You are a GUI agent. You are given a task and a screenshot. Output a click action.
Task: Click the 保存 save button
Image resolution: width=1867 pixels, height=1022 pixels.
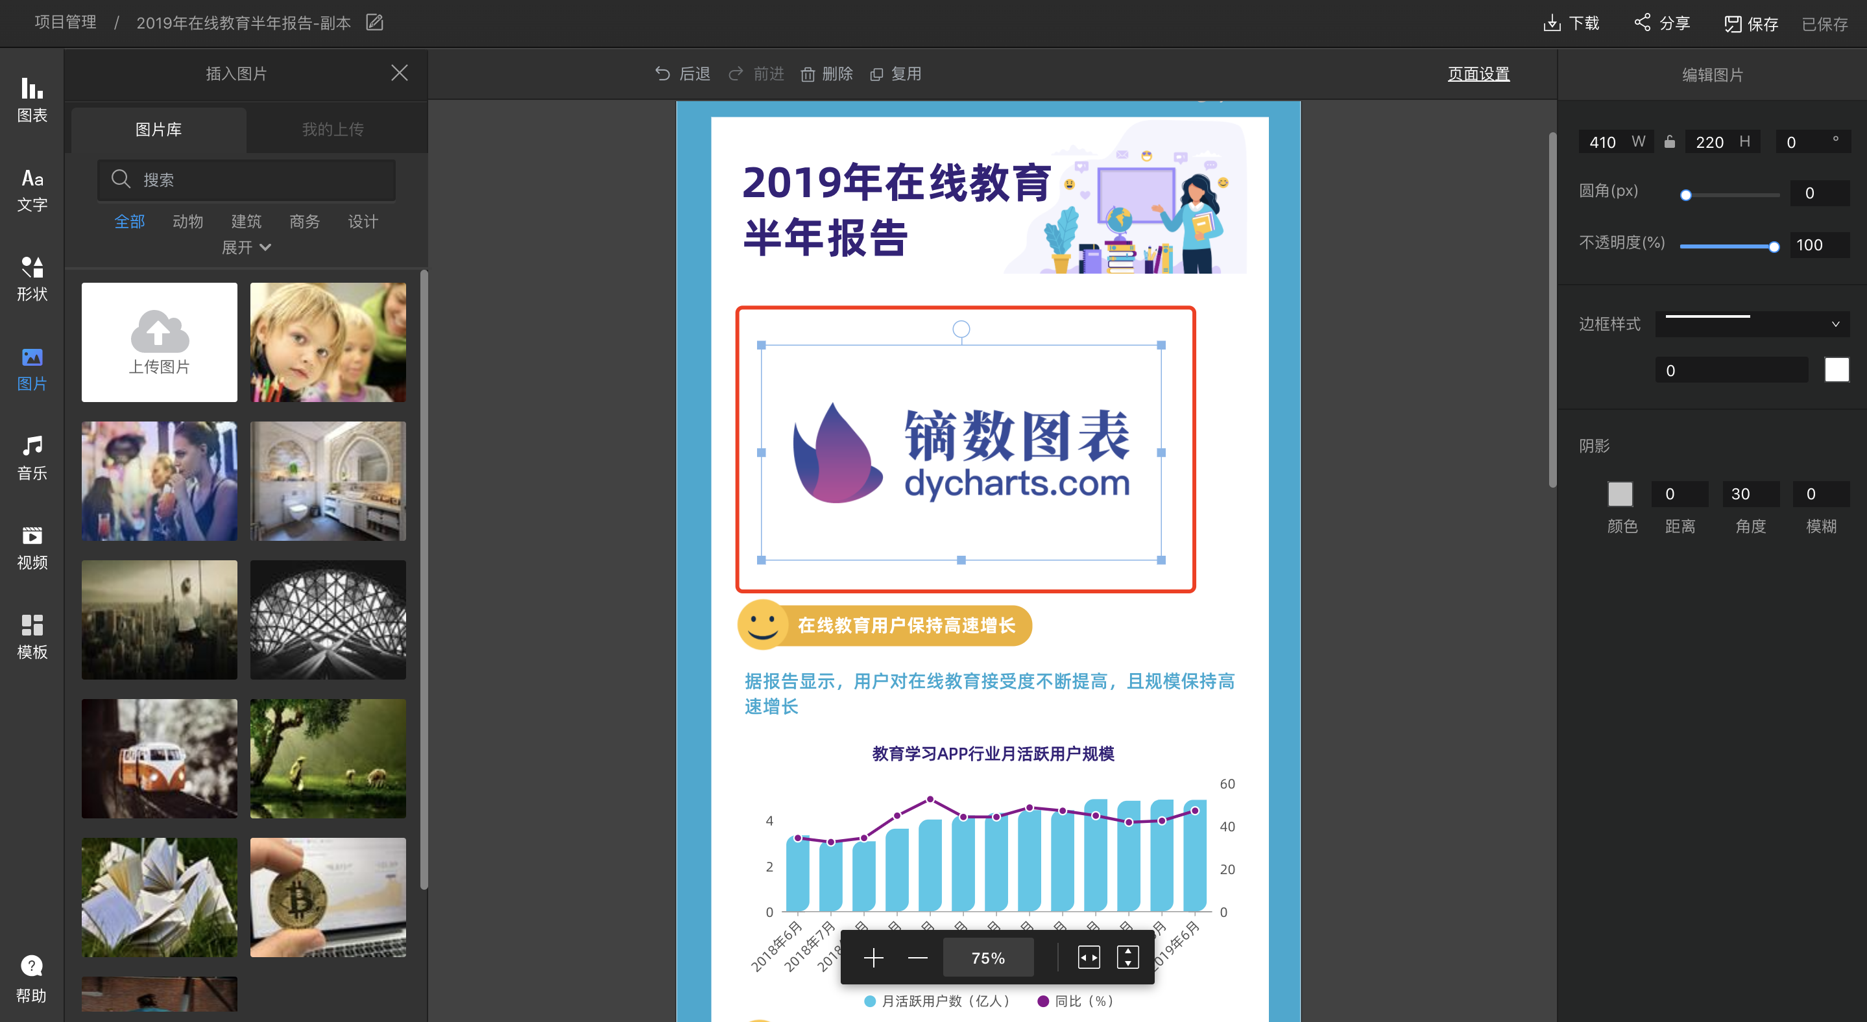click(1751, 24)
